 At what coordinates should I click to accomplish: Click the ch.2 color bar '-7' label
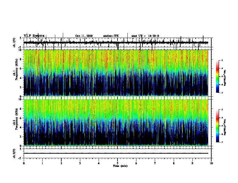click(x=222, y=142)
